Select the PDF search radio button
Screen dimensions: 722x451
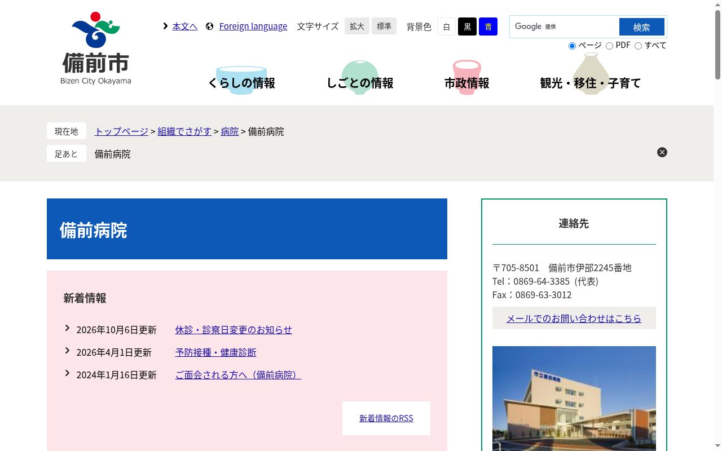click(609, 46)
